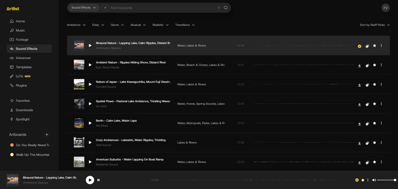Expand the Foley filter dropdown
Viewport: 398px width, 189px height.
click(x=98, y=25)
